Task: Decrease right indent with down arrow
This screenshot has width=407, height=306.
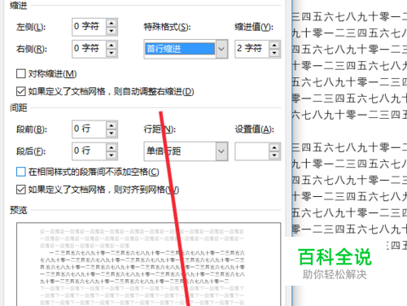Action: (x=112, y=53)
